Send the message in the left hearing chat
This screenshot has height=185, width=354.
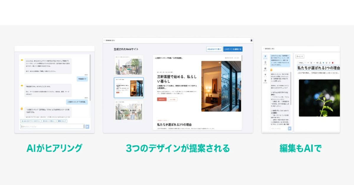[x=87, y=127]
